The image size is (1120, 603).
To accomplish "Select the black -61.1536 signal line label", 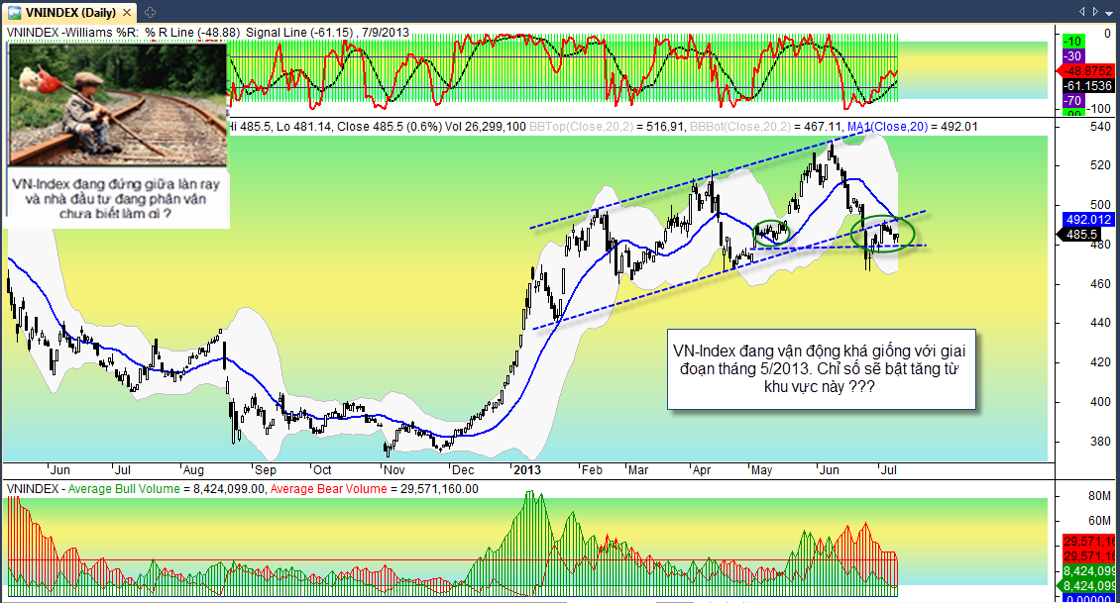I will point(1087,86).
